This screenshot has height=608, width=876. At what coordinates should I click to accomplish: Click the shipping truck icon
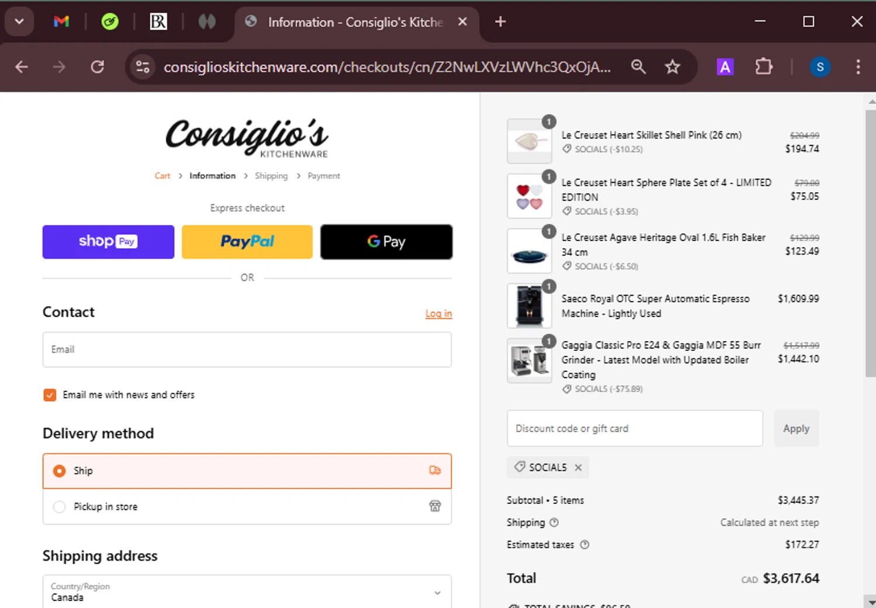coord(435,470)
